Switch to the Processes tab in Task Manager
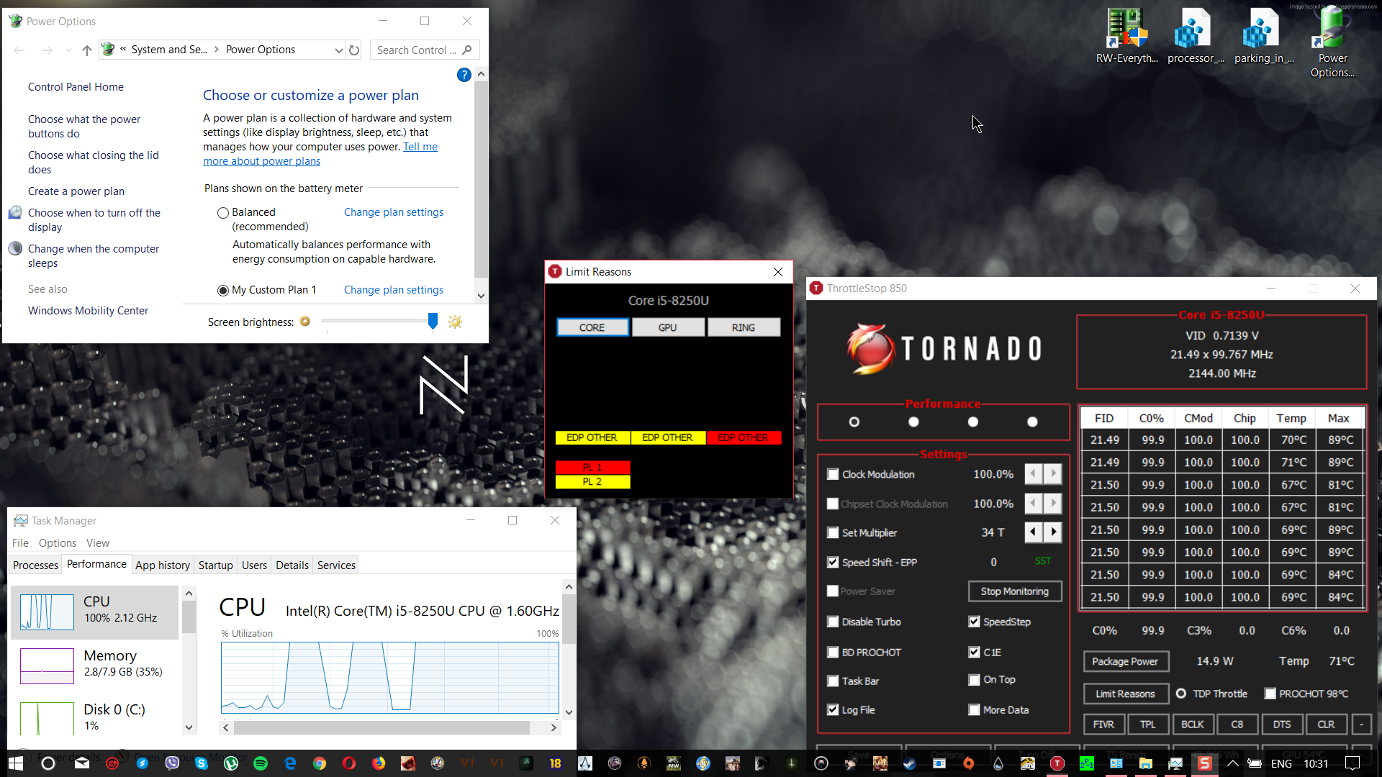Screen dimensions: 1382x777 [x=35, y=565]
